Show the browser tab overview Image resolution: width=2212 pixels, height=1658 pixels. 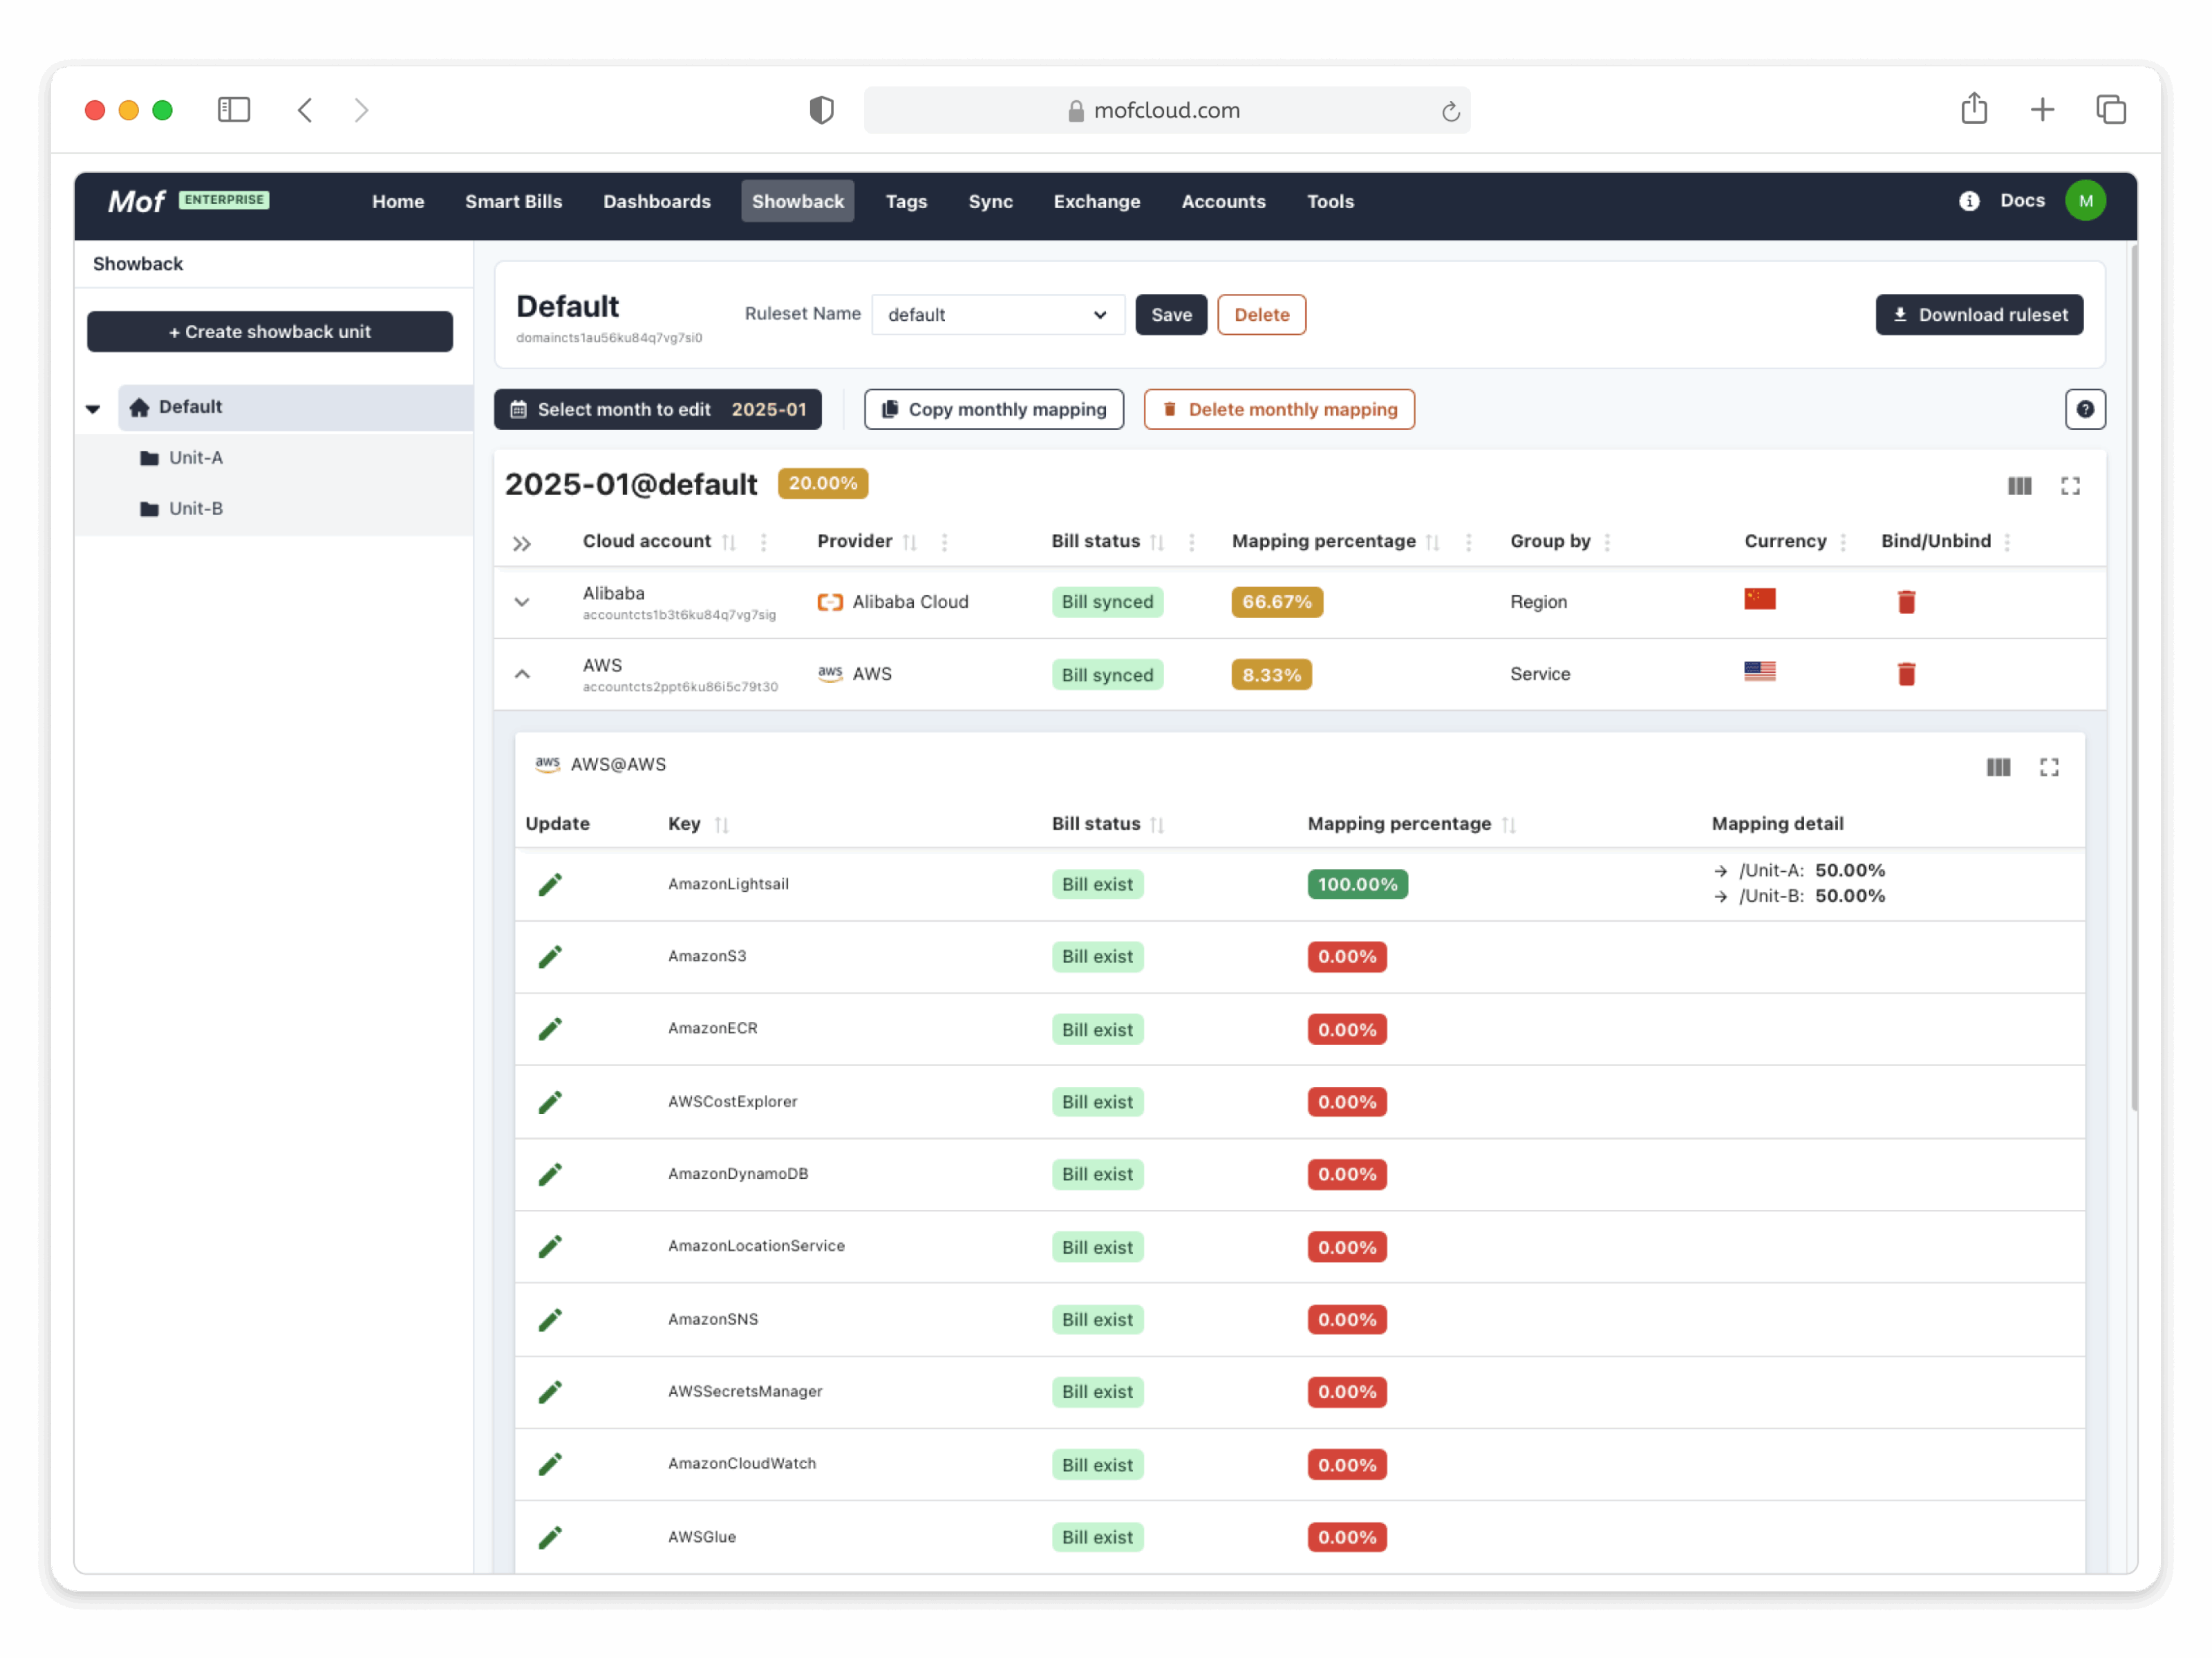(x=2111, y=110)
